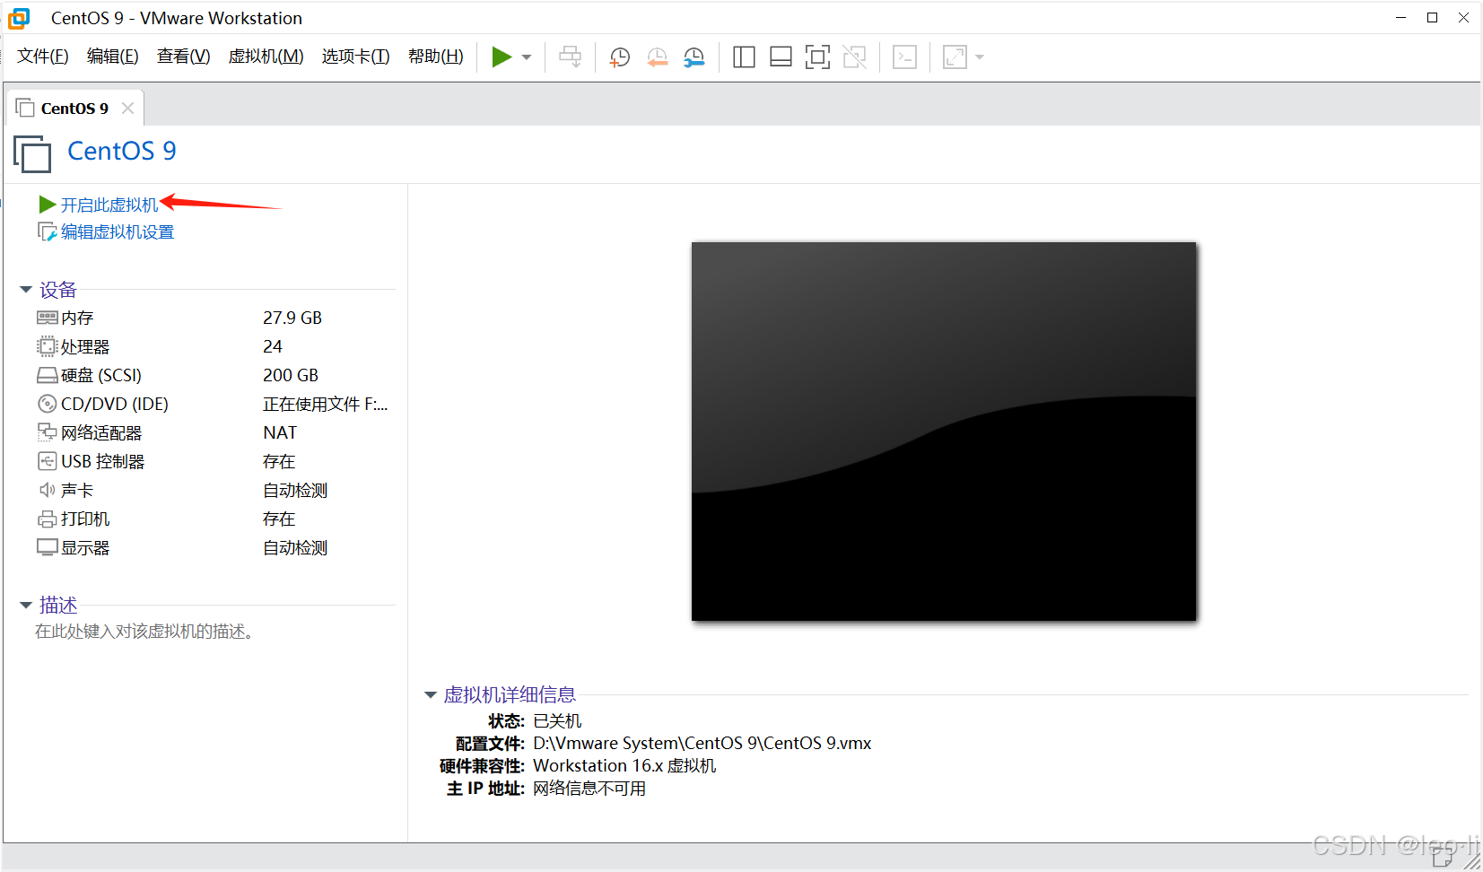Screen dimensions: 1483x872
Task: Open the power options dropdown arrow beside play
Action: (527, 57)
